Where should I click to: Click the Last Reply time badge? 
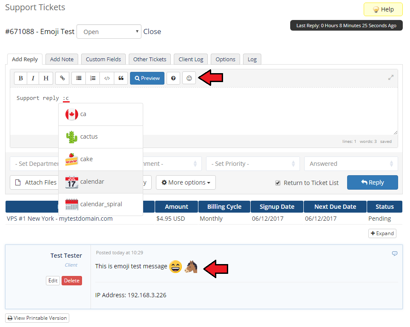[x=346, y=26]
